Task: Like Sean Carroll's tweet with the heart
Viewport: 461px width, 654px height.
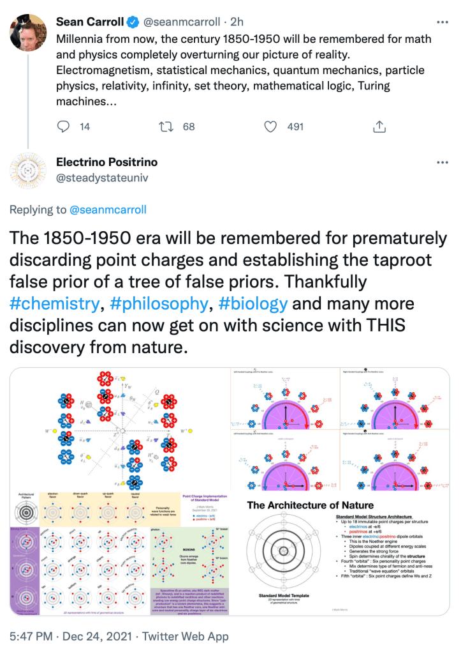Action: point(270,126)
